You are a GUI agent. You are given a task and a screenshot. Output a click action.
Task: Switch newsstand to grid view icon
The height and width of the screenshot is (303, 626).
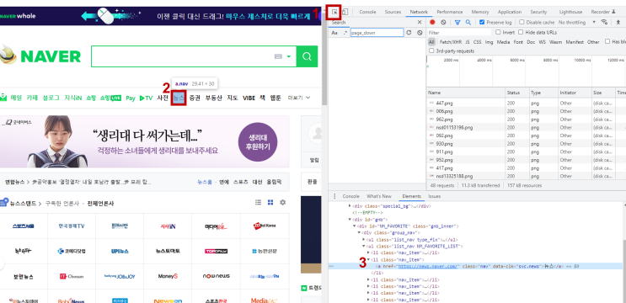tap(270, 203)
